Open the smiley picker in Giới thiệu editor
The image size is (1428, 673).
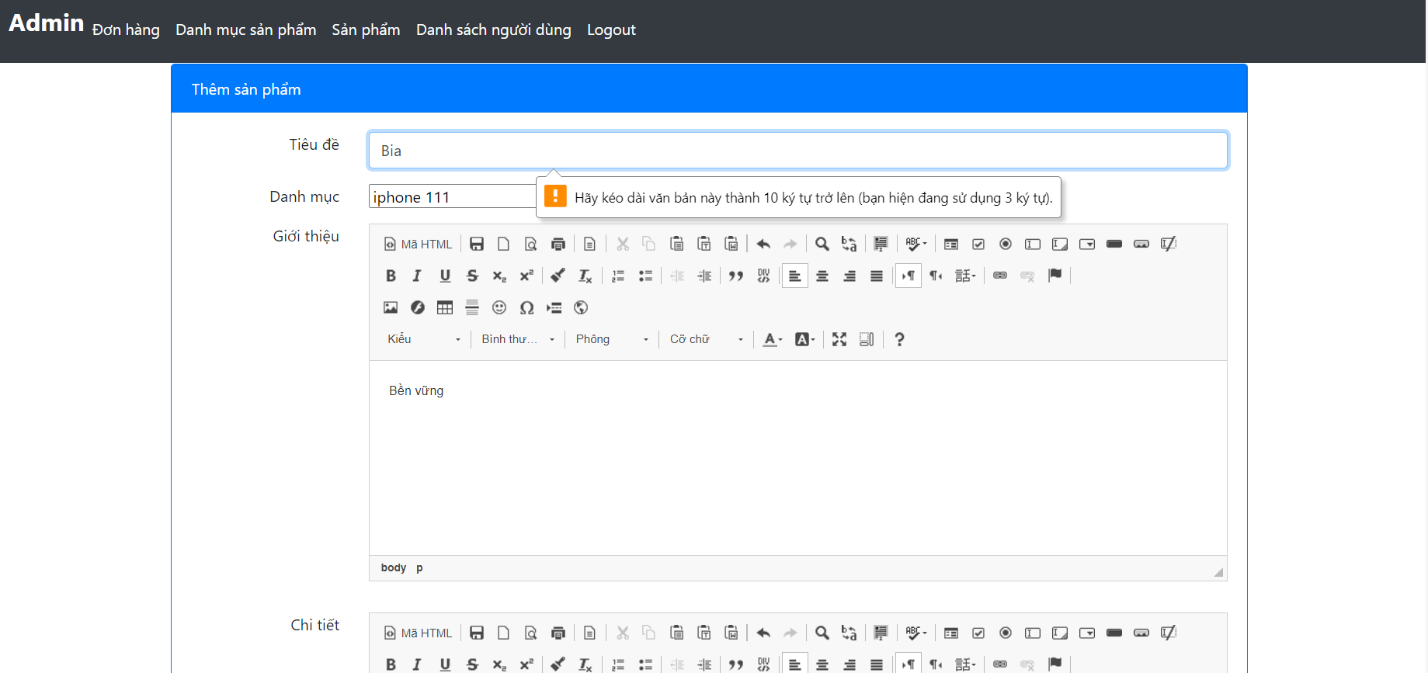point(499,308)
